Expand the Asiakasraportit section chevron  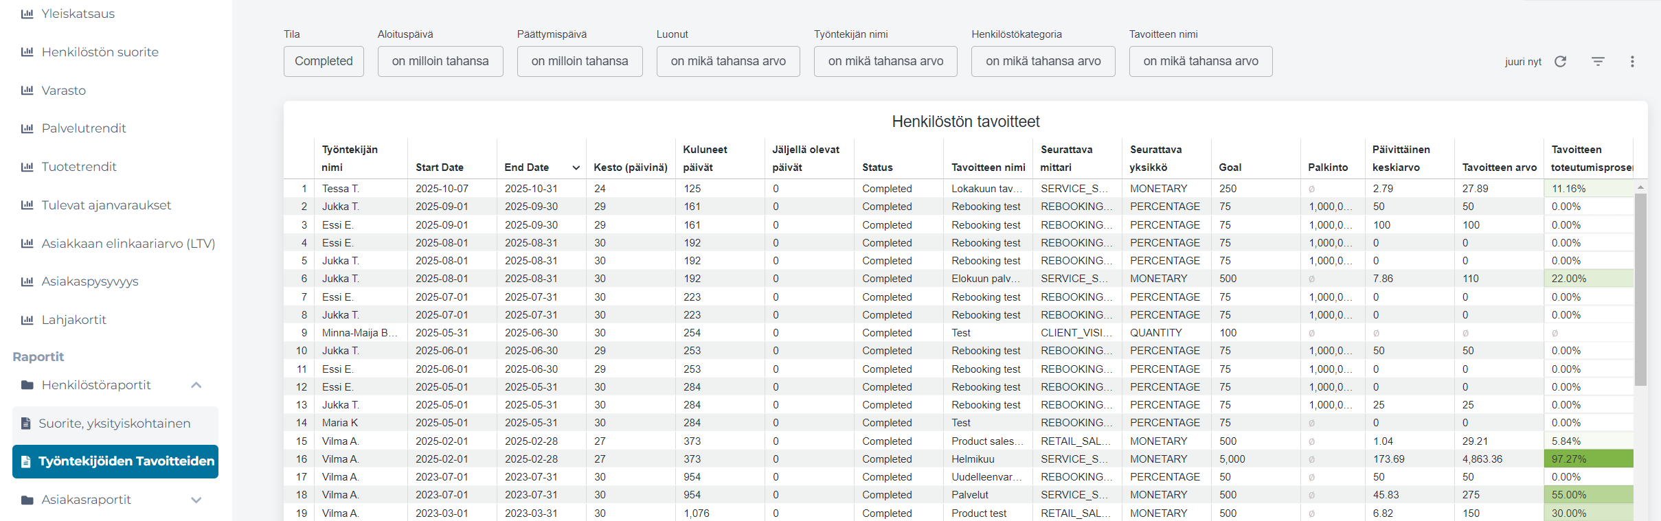click(196, 500)
